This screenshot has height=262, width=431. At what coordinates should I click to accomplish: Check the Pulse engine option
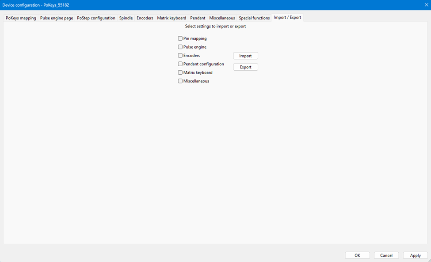[x=180, y=47]
